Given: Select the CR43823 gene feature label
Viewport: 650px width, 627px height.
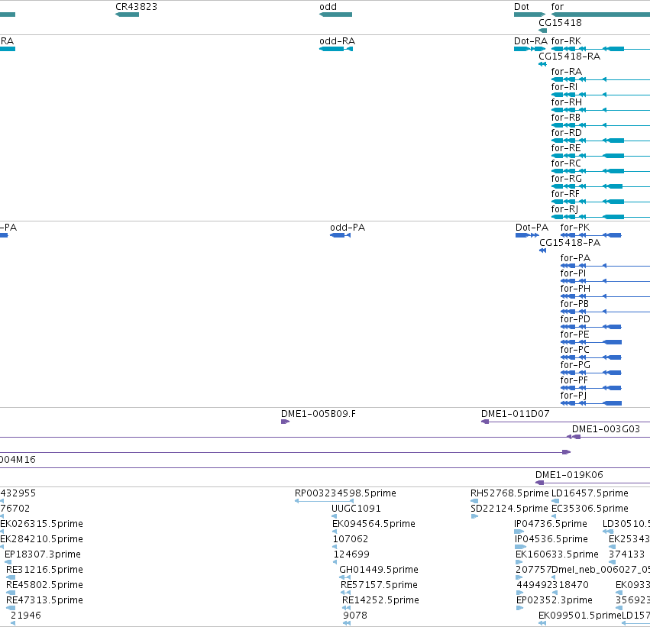Looking at the screenshot, I should pos(137,7).
